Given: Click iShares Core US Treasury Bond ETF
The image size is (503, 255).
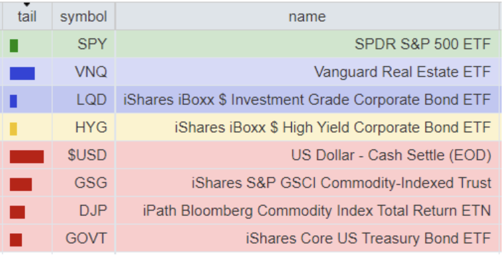Looking at the screenshot, I should coord(369,238).
